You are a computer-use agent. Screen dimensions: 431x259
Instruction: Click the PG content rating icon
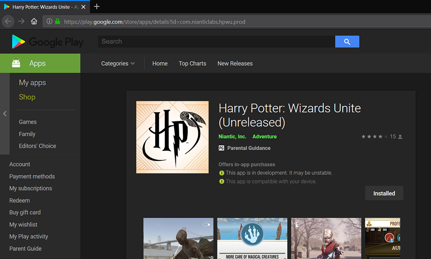tap(221, 148)
